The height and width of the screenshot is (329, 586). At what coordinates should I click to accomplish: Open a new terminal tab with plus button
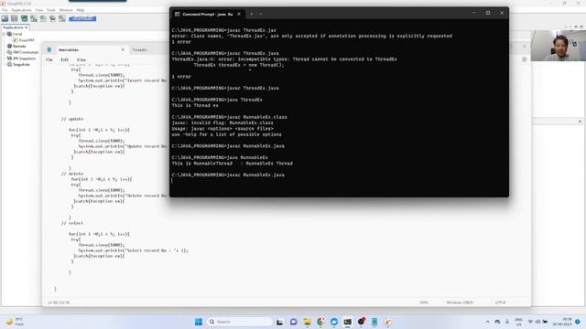(x=252, y=15)
